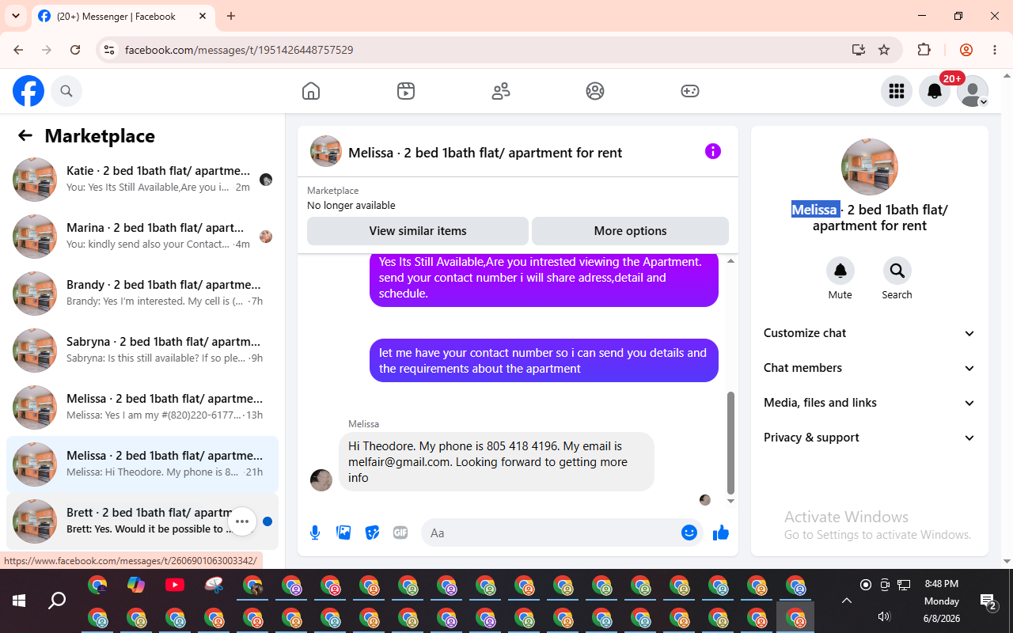Open the Gaming controller icon in top navigation

pyautogui.click(x=690, y=91)
